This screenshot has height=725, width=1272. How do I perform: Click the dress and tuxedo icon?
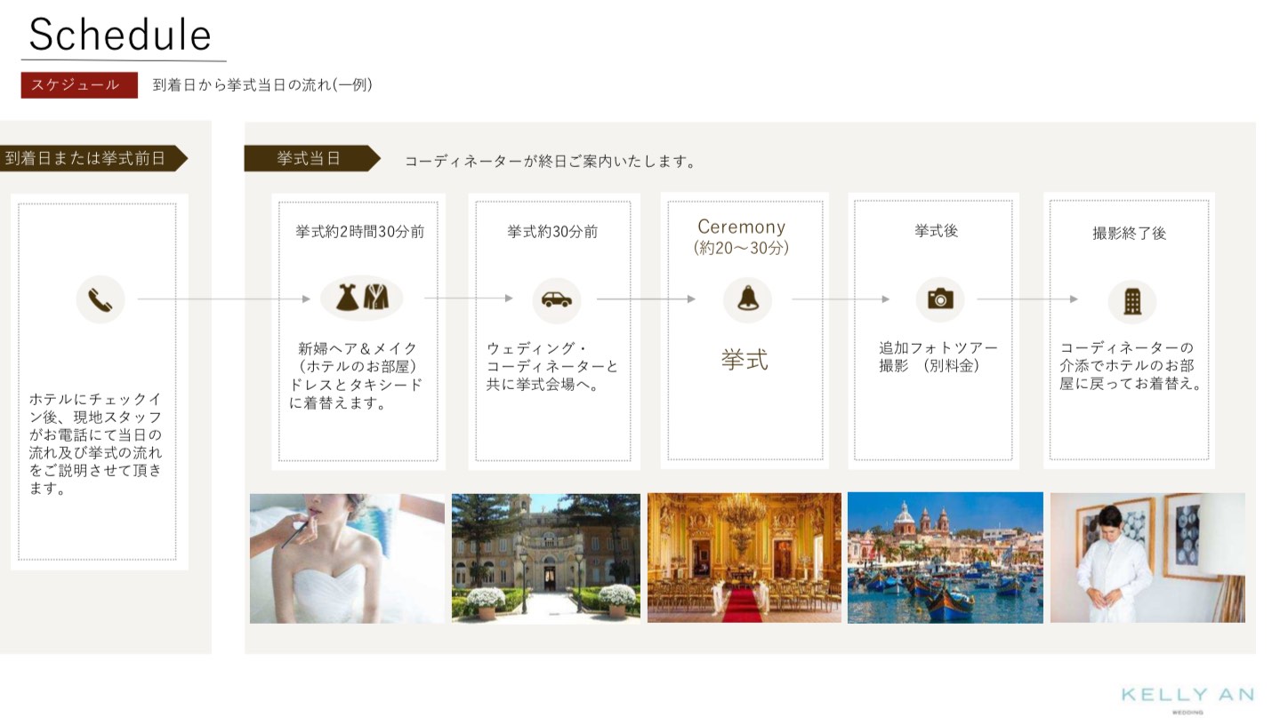361,298
